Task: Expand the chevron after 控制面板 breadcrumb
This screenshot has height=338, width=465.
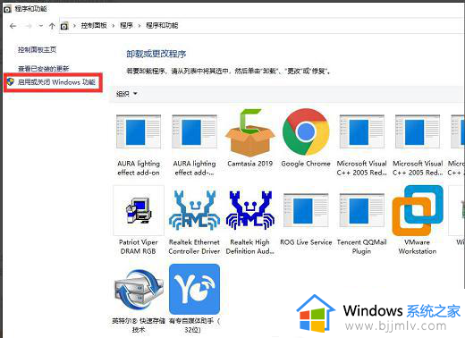Action: coord(114,26)
